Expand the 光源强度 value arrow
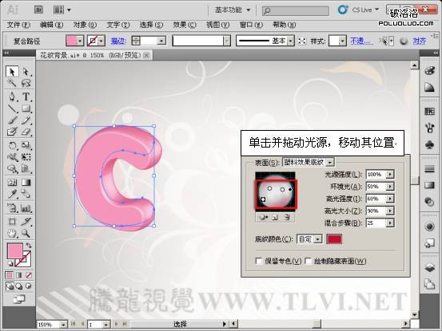Image resolution: width=442 pixels, height=331 pixels. coord(390,175)
